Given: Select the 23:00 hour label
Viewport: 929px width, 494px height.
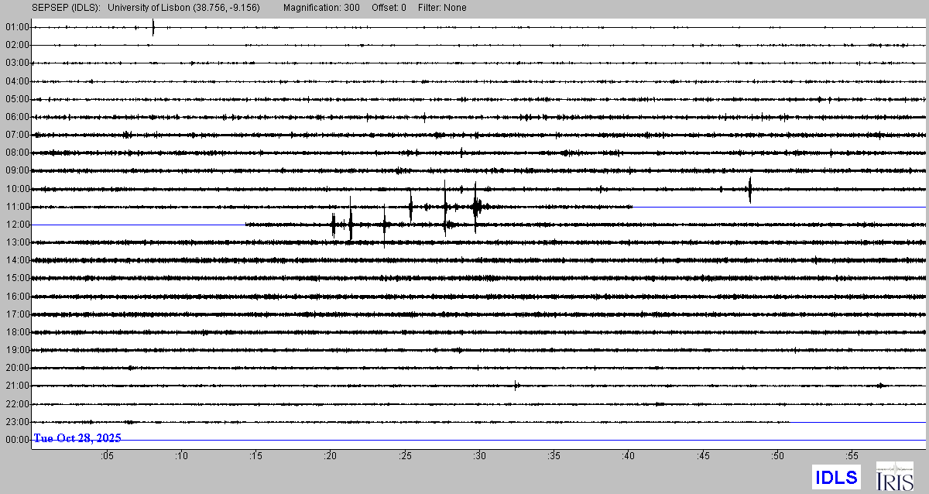Looking at the screenshot, I should 16,422.
